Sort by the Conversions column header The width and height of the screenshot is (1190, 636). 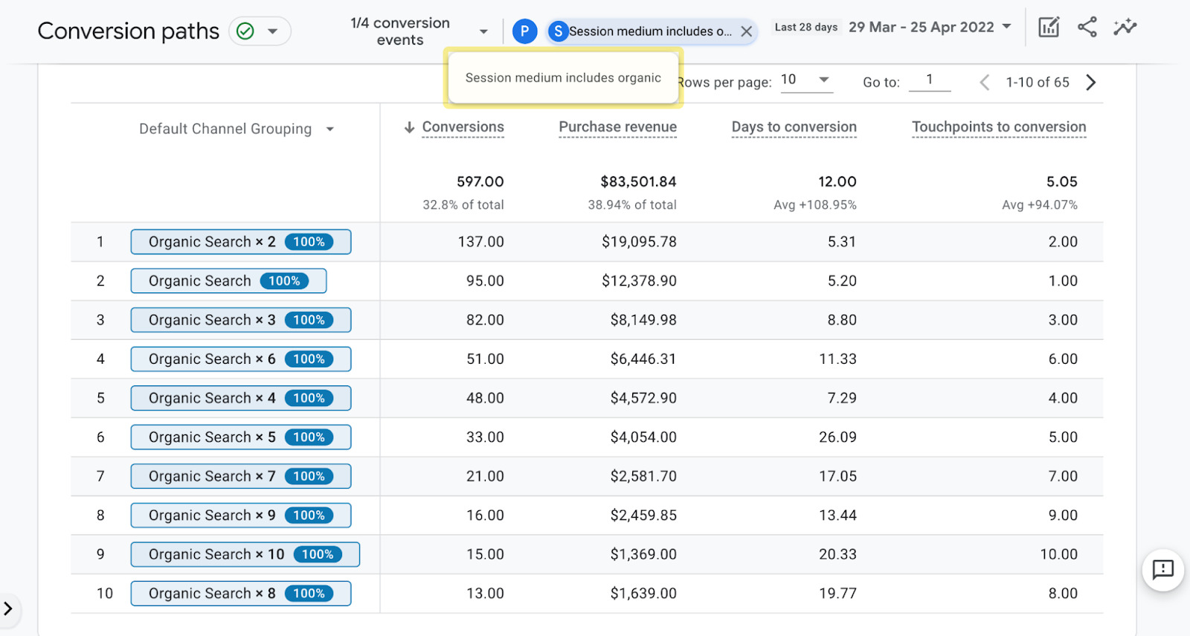tap(463, 127)
